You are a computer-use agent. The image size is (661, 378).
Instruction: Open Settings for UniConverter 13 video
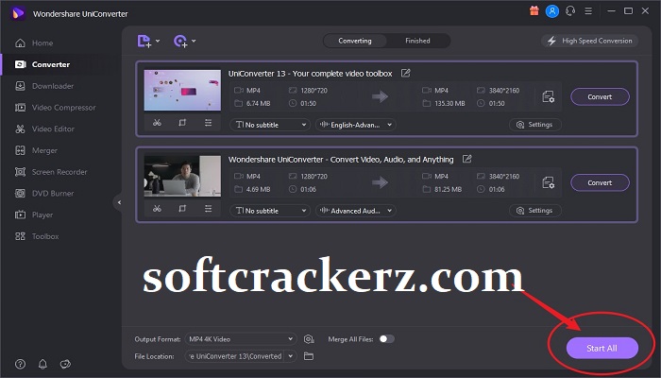pos(535,125)
